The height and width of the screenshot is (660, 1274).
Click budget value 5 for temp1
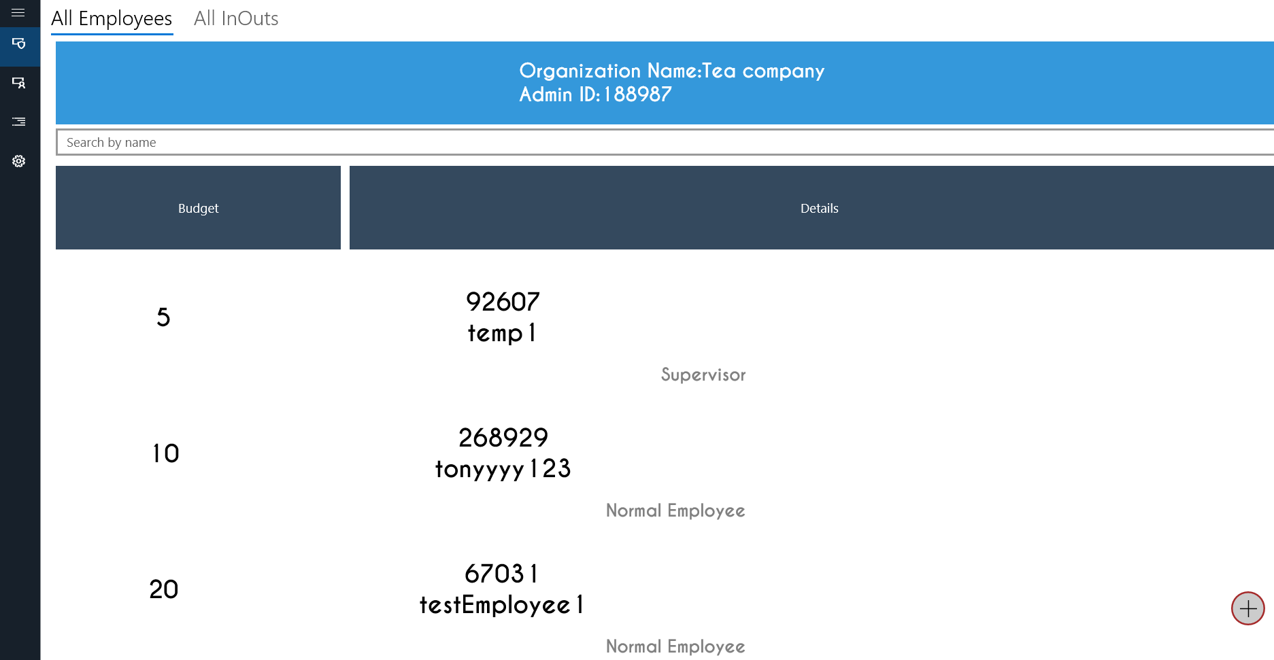tap(163, 317)
